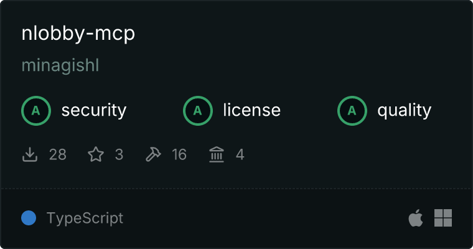Screen dimensions: 473x249
Task: Click the license grade A badge
Action: pos(198,111)
